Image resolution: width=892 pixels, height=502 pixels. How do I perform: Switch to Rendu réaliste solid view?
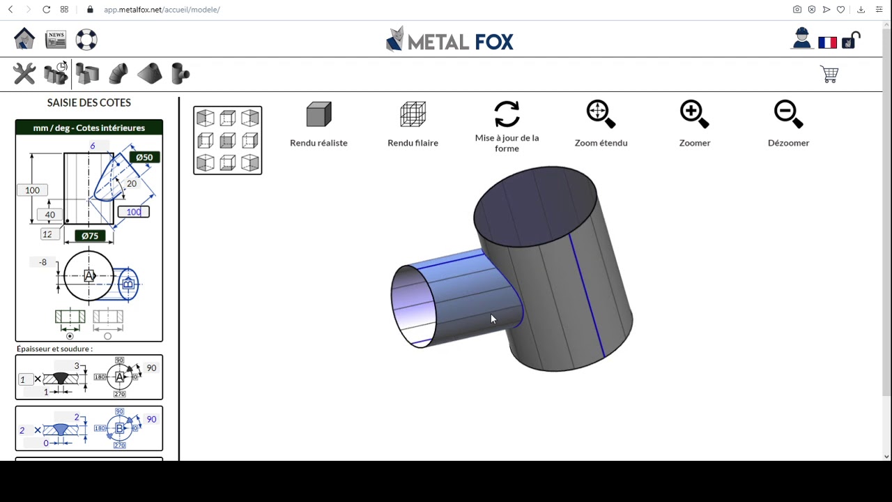318,125
